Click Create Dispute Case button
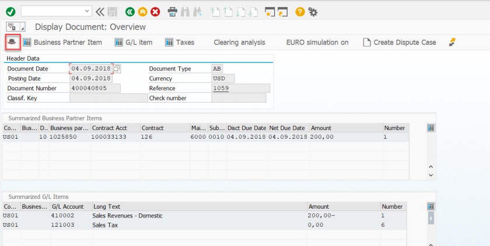 coord(399,42)
